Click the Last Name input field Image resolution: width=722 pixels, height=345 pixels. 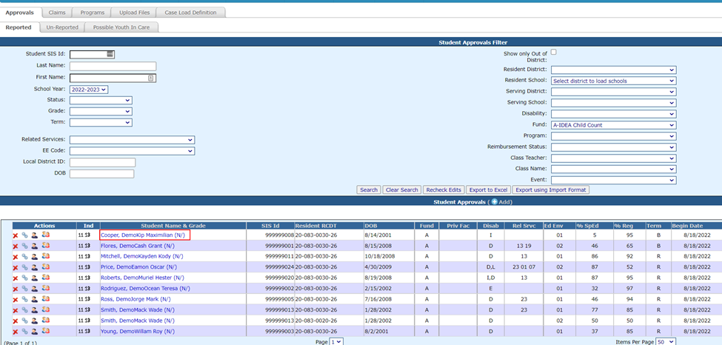click(113, 66)
